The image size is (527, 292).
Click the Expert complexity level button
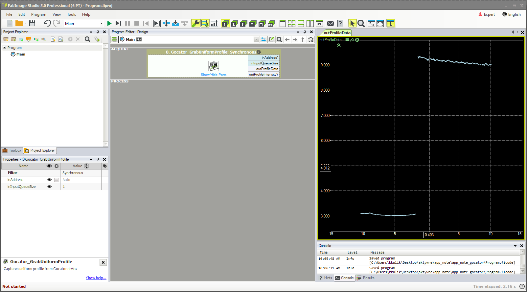(x=487, y=14)
